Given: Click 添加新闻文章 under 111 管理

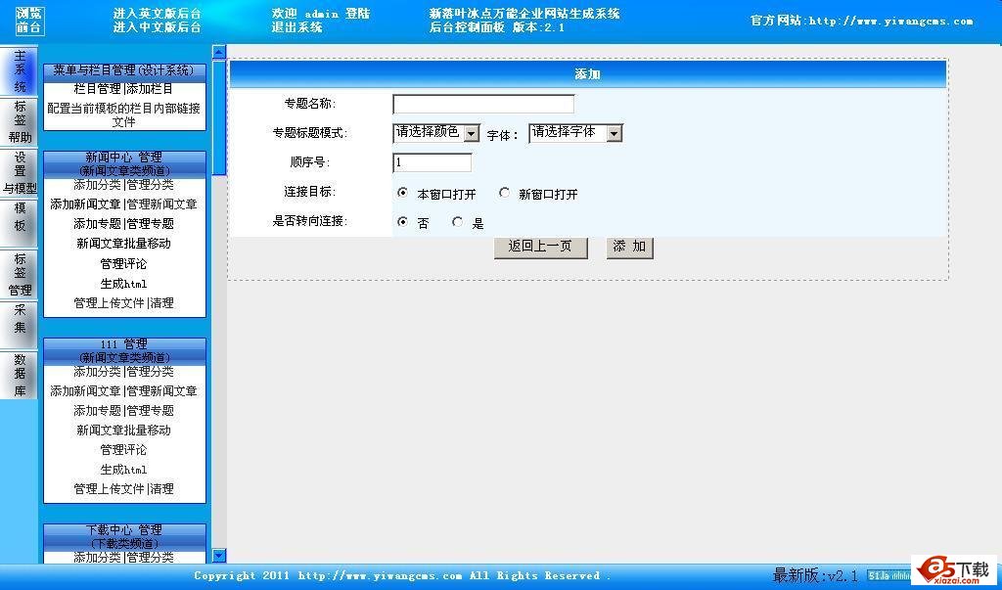Looking at the screenshot, I should click(86, 391).
